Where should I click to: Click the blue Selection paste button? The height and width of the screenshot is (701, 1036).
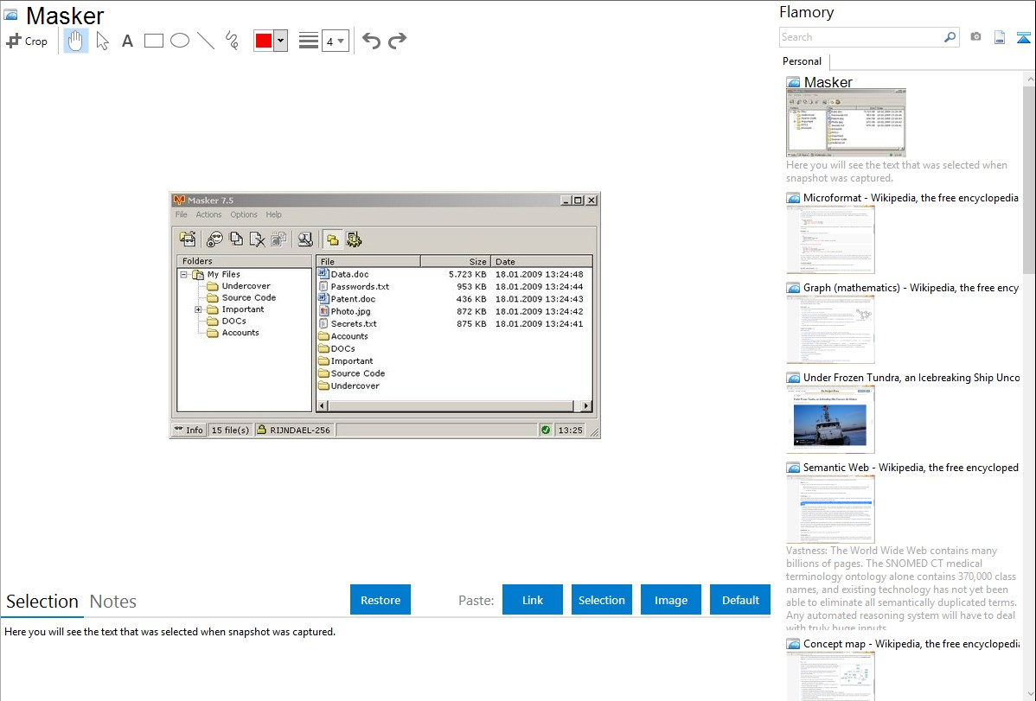click(601, 600)
